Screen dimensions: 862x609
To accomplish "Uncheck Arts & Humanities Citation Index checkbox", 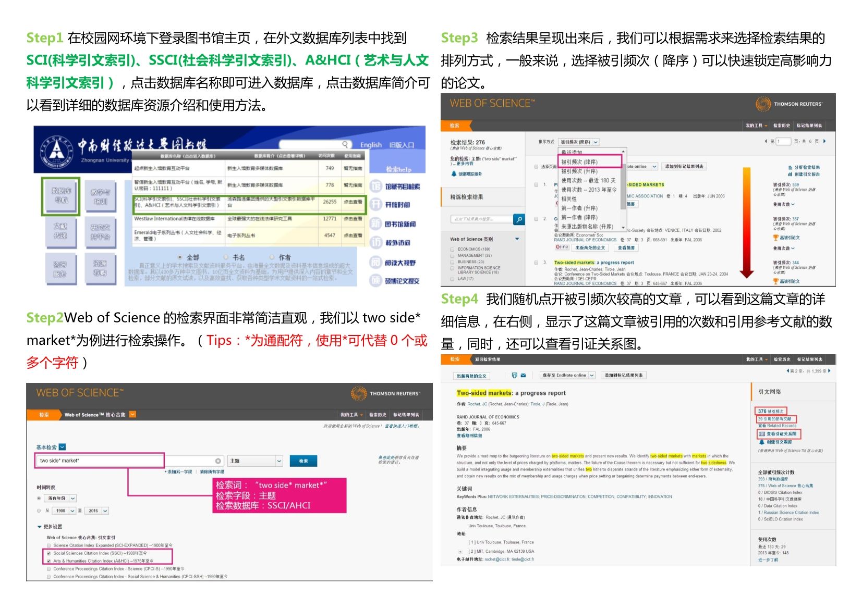I will coord(49,561).
